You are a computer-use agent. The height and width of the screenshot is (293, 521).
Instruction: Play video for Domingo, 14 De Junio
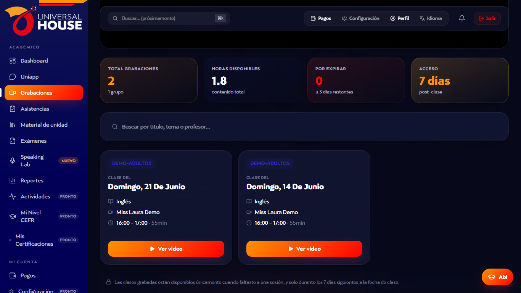(x=304, y=249)
